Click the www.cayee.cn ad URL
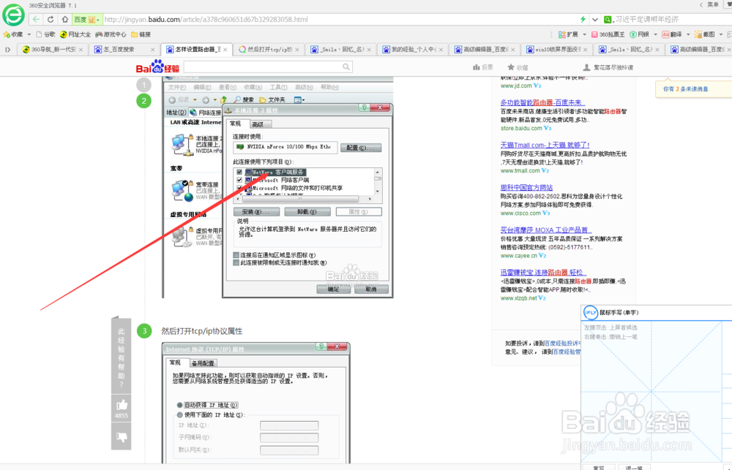The height and width of the screenshot is (470, 732). tap(519, 256)
